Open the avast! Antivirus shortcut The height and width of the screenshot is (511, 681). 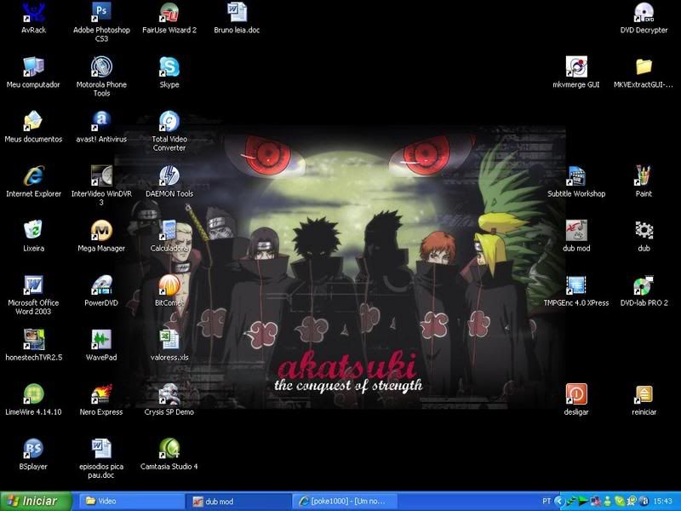[x=101, y=121]
